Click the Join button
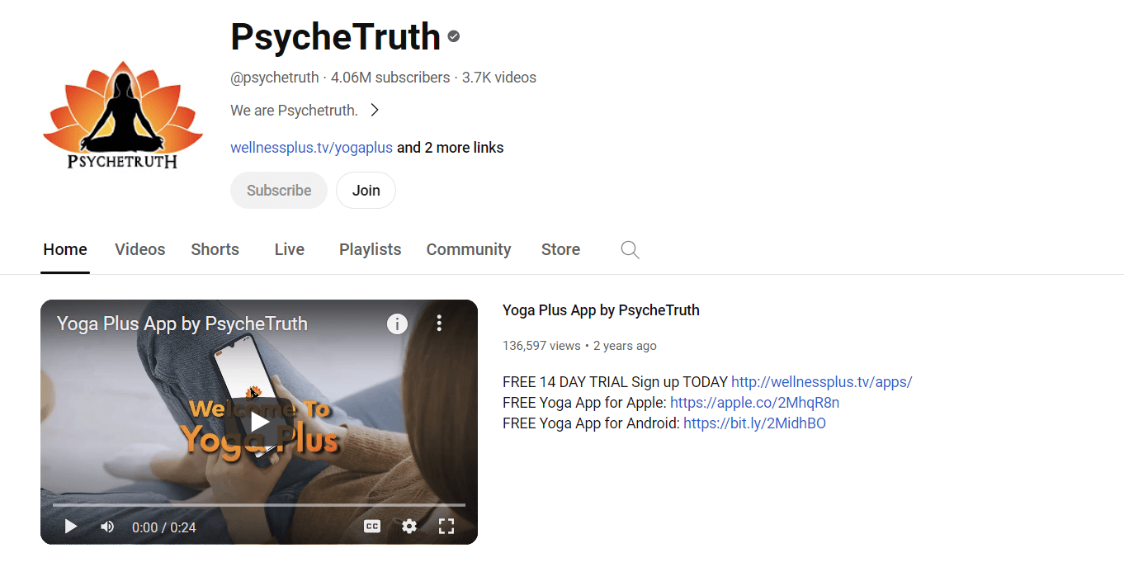The width and height of the screenshot is (1124, 567). click(366, 190)
